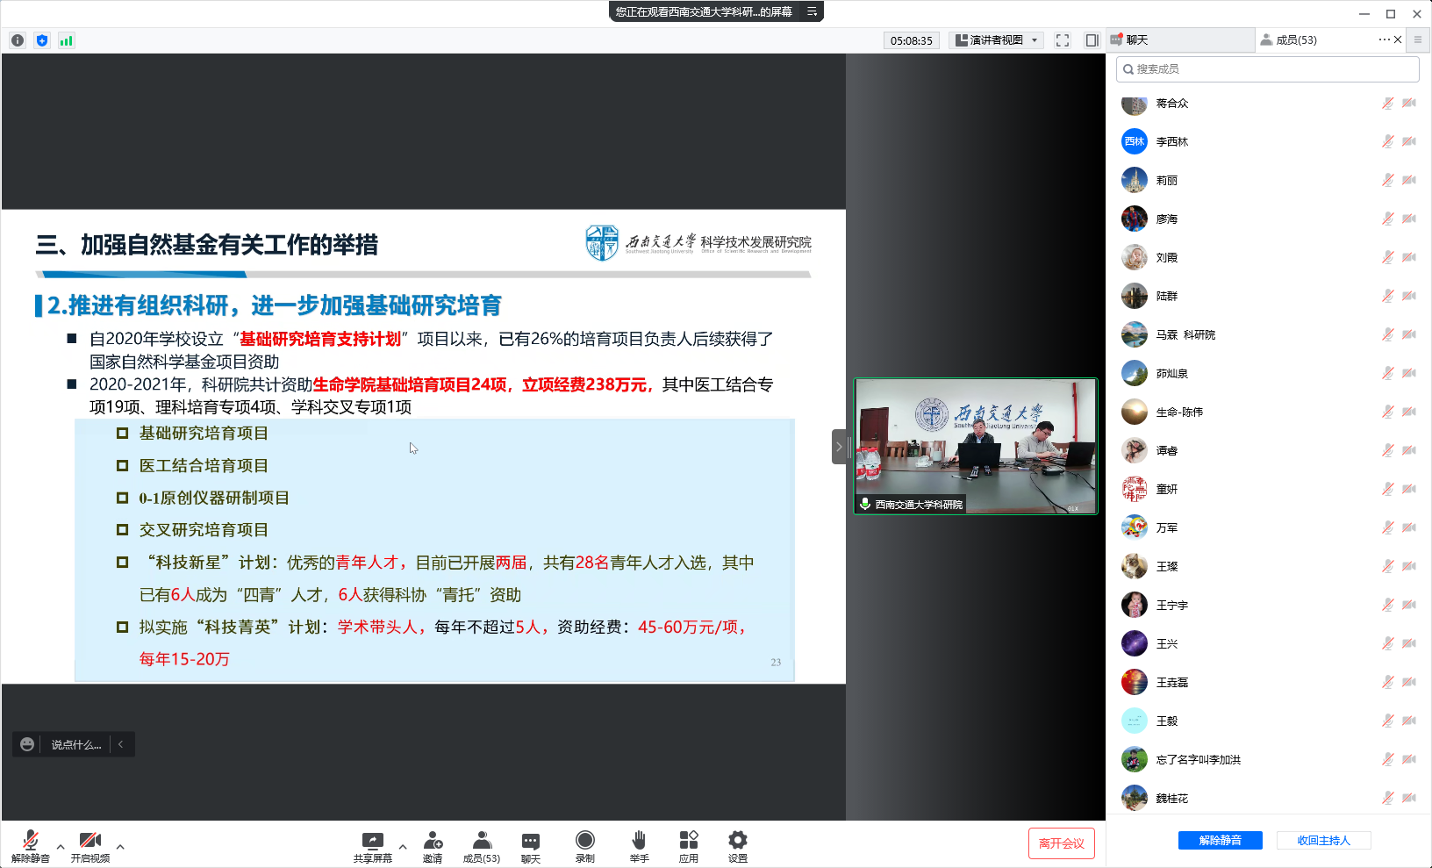Click the search members input field
The height and width of the screenshot is (868, 1432).
[x=1267, y=69]
